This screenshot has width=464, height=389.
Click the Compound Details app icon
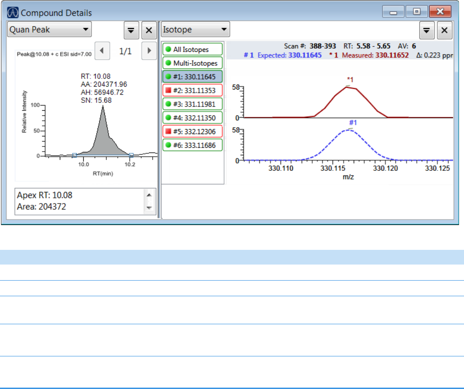point(13,13)
